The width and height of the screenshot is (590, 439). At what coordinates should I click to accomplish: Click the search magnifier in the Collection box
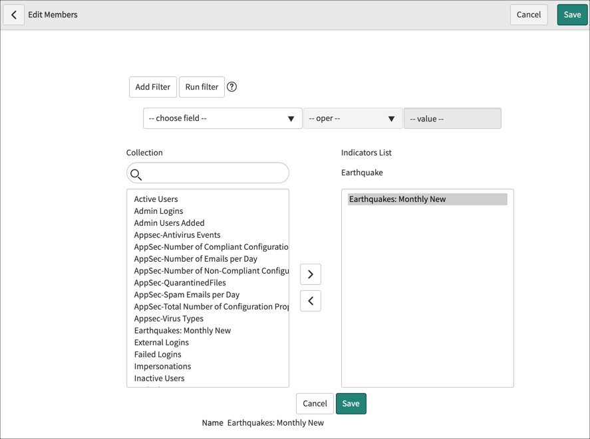click(137, 175)
